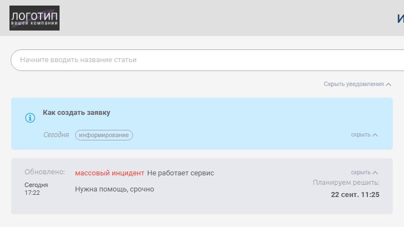Click the 17:22 update time
404x227 pixels.
32,193
